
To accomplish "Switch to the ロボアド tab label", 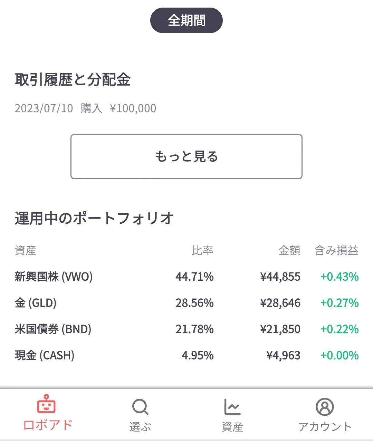I will 48,425.
